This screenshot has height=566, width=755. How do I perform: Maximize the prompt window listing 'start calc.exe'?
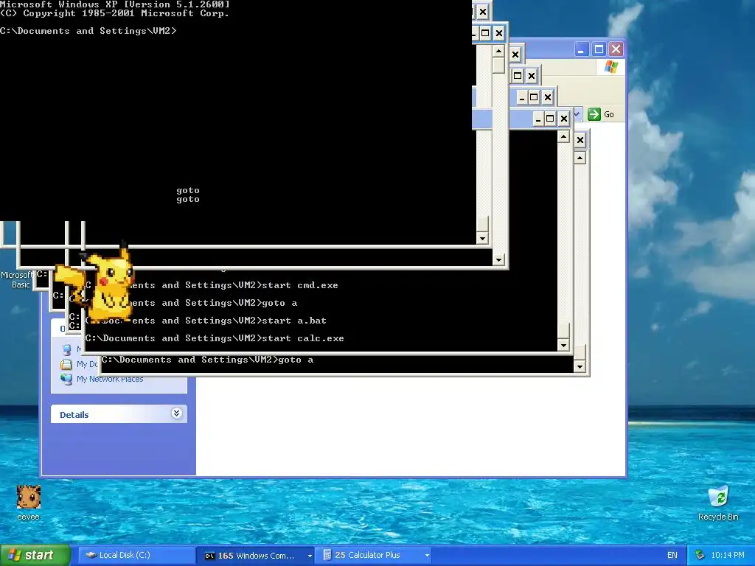[550, 119]
